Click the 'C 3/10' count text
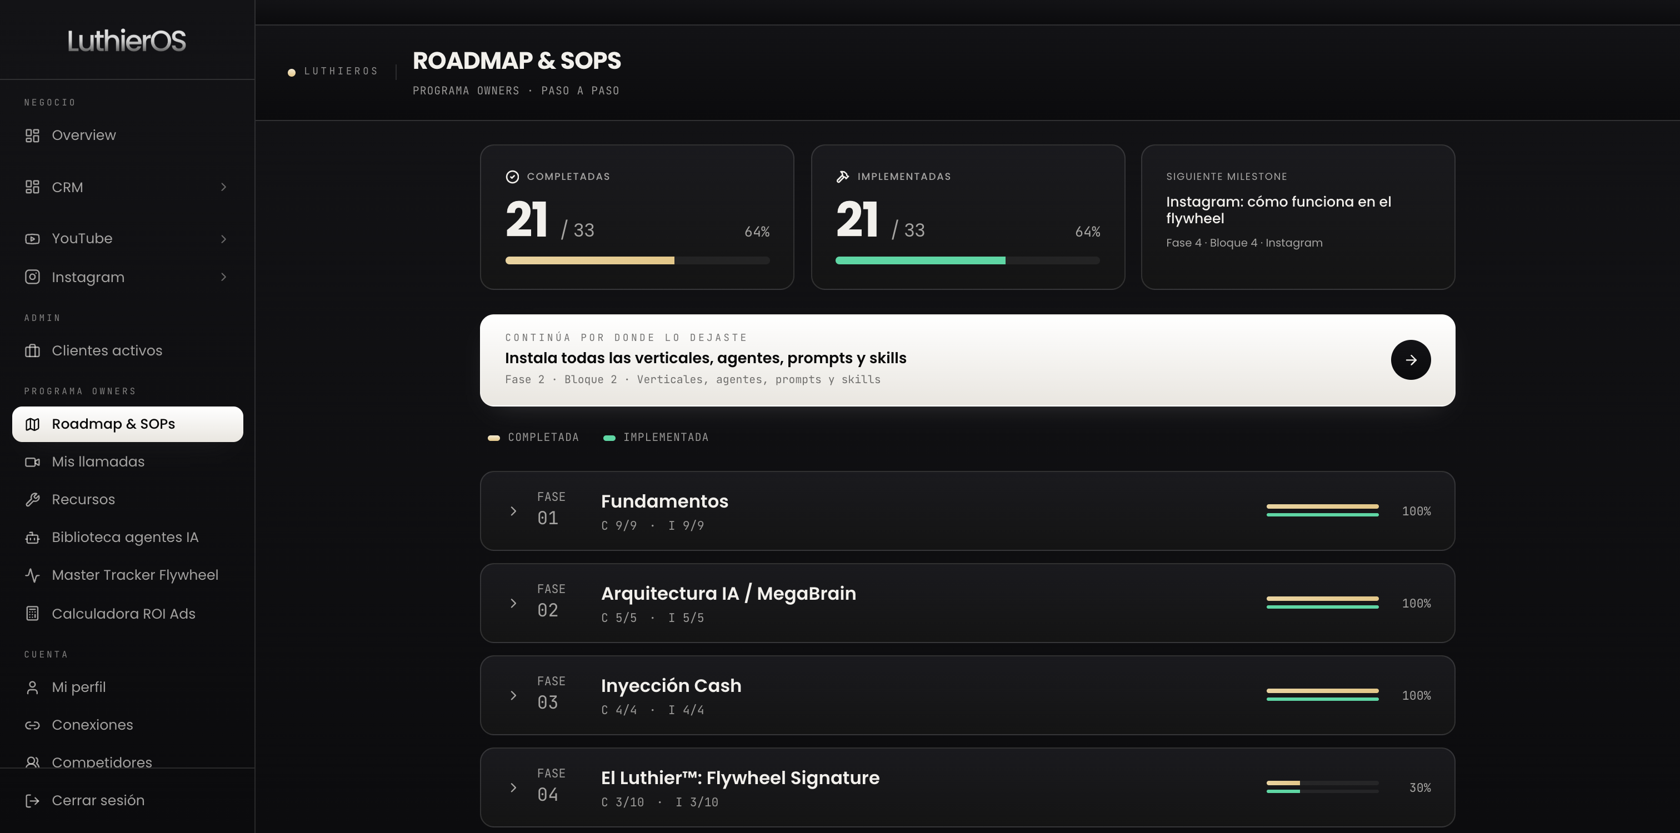1680x833 pixels. 622,802
